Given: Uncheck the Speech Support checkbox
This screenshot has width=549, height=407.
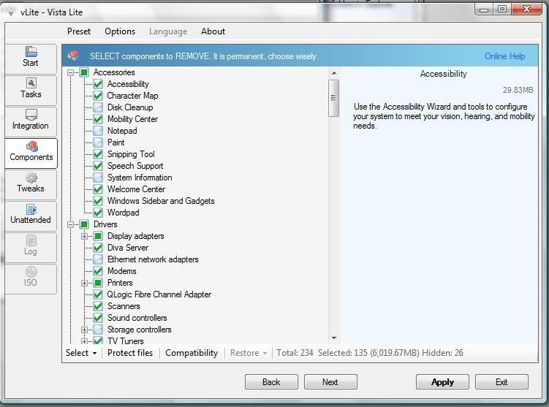Looking at the screenshot, I should 98,166.
